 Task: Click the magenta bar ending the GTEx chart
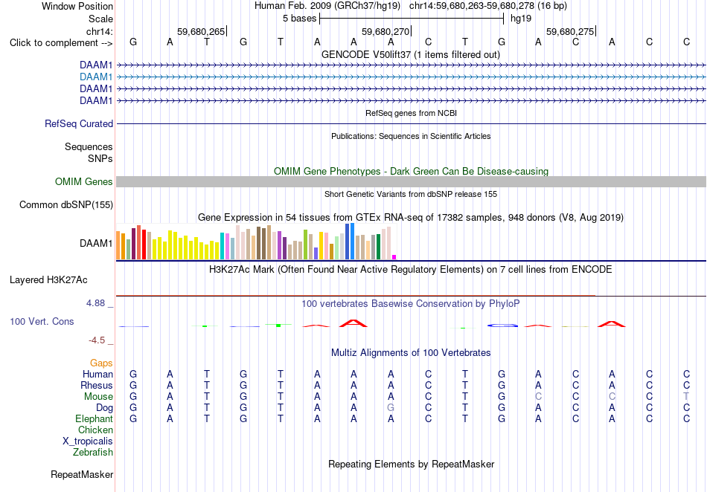394,257
